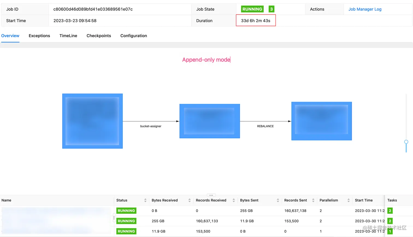This screenshot has height=237, width=413.
Task: Click the 11.9 GB value under Bytes Received
Action: coord(158,231)
